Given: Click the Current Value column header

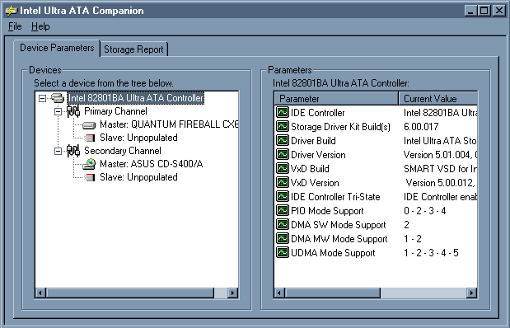Looking at the screenshot, I should coord(437,98).
